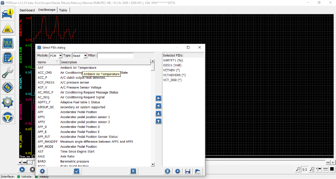
Task: Open the chip module configuration section
Action: [x=8, y=87]
